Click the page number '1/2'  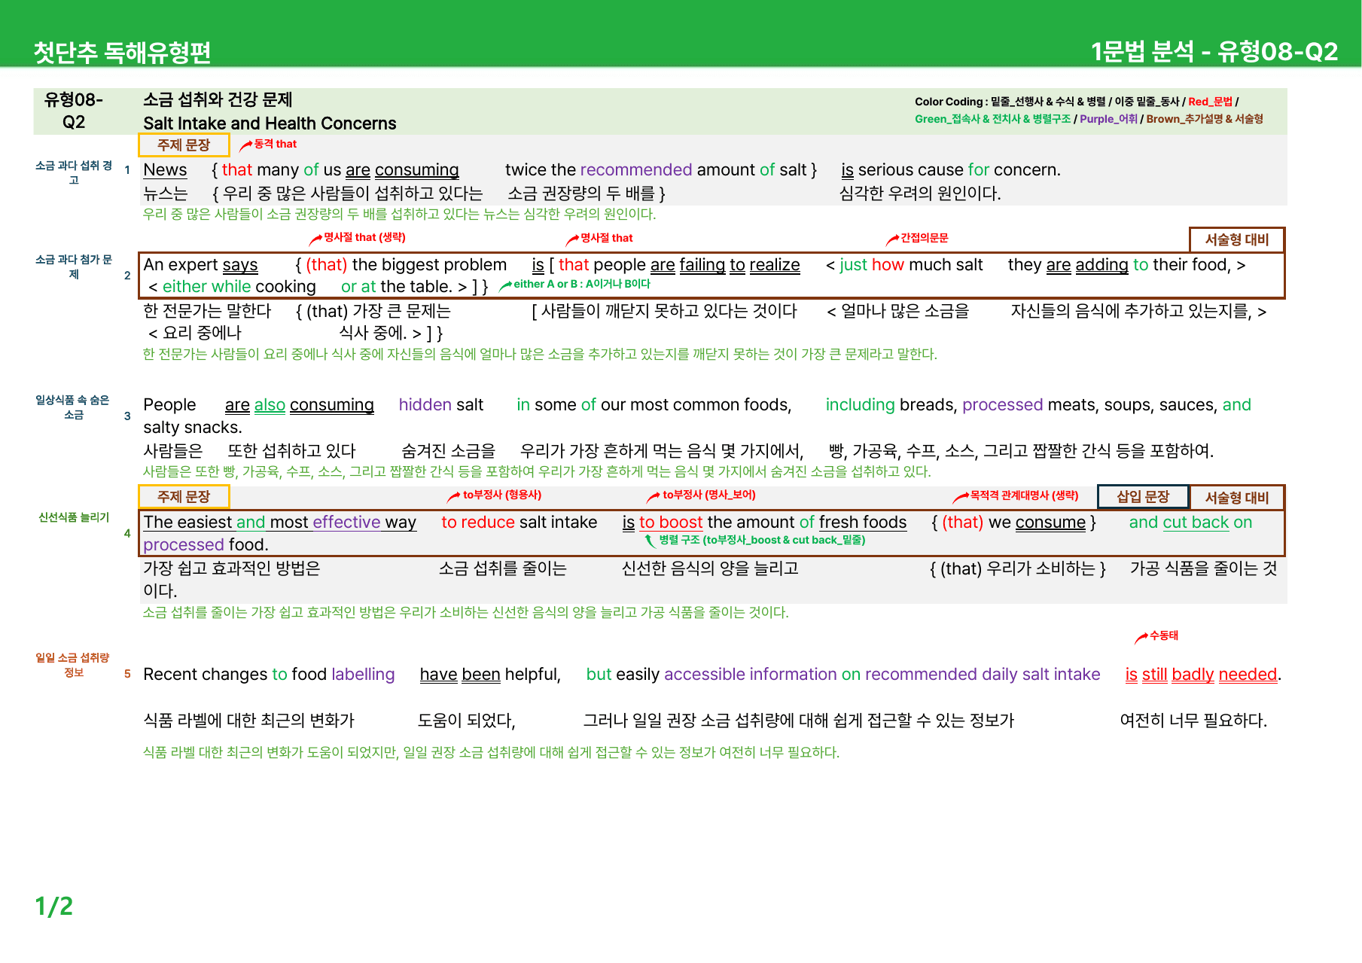click(x=54, y=907)
